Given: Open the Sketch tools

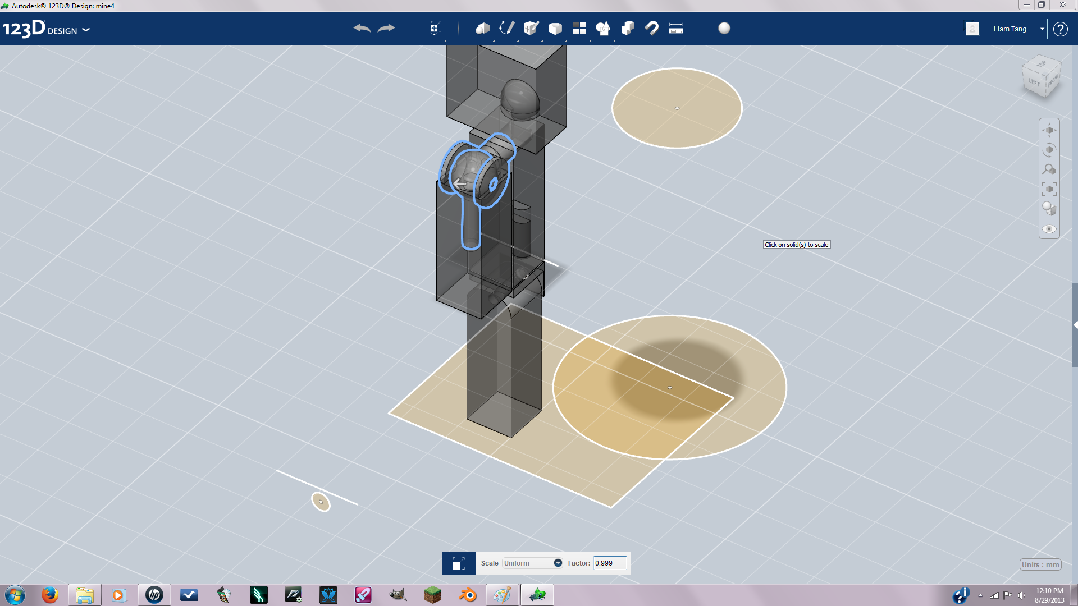Looking at the screenshot, I should point(507,28).
